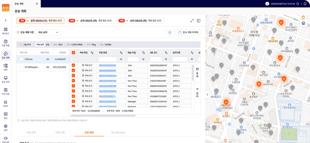Viewport: 310px width, 143px height.
Task: Uncheck row for order 00625052900187
Action: (73, 70)
